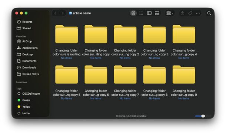Click the Share toolbar icon
This screenshot has width=226, height=134.
[x=183, y=13]
